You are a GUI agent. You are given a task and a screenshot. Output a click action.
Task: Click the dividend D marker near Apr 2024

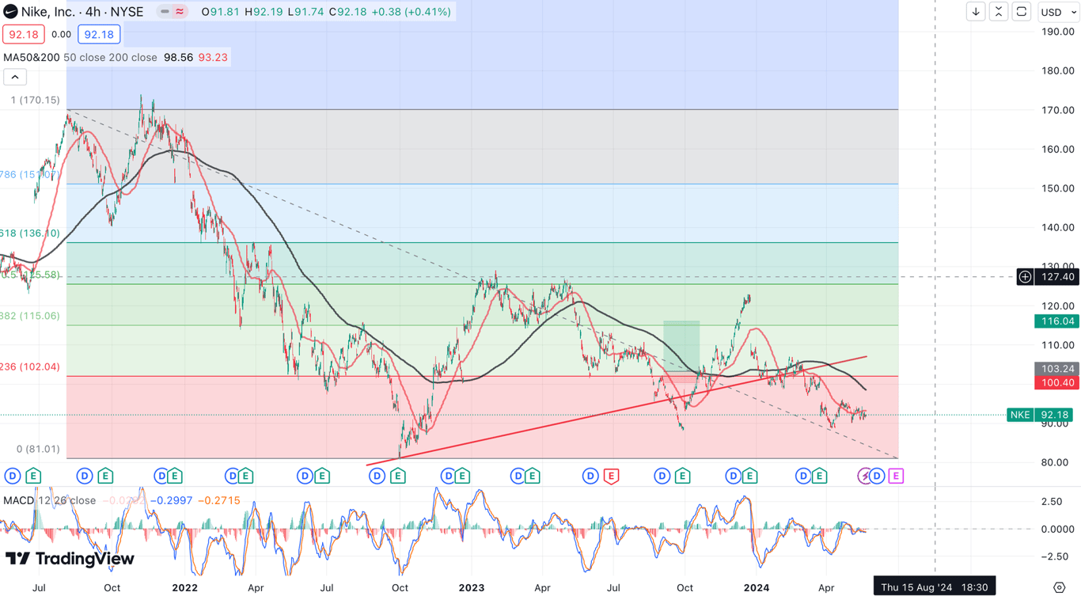(803, 476)
